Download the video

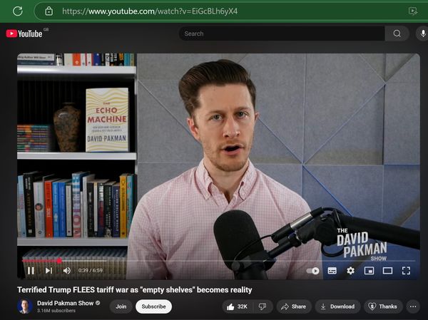pyautogui.click(x=337, y=306)
